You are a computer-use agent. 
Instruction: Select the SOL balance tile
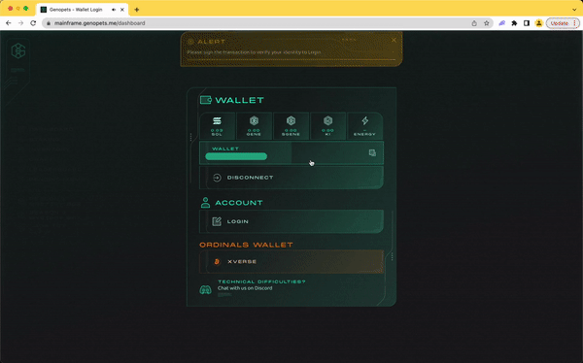pos(217,126)
